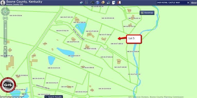Click the binoculars search icon
Viewport: 197px width, 98px height.
[92, 2]
